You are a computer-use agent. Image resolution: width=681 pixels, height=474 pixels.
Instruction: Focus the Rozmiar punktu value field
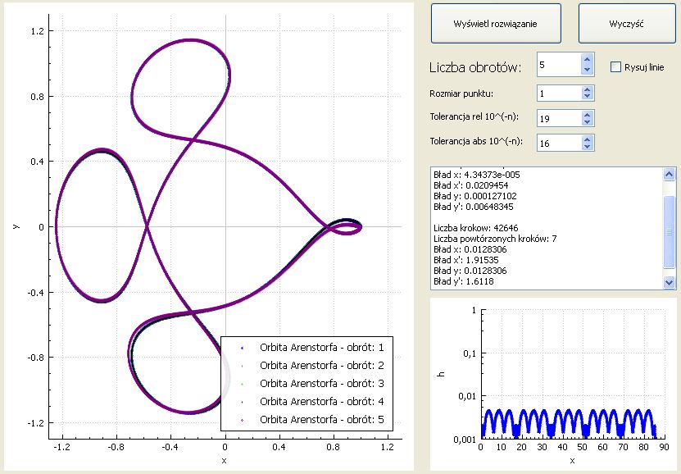557,93
